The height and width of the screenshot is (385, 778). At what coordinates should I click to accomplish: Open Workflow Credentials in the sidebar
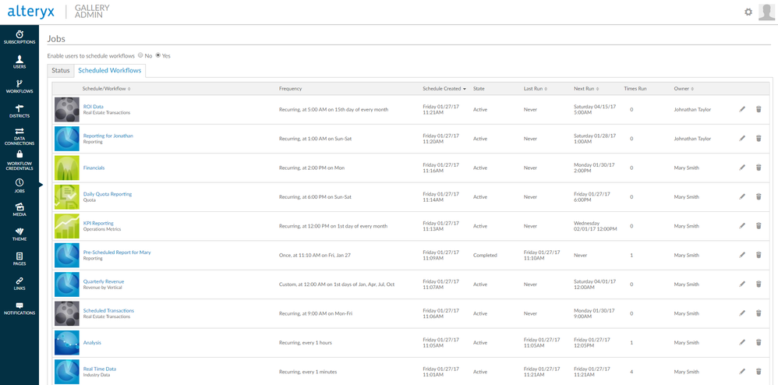[19, 161]
